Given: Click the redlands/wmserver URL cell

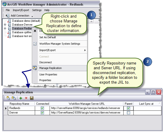Looking at the screenshot, I should coord(86,108).
